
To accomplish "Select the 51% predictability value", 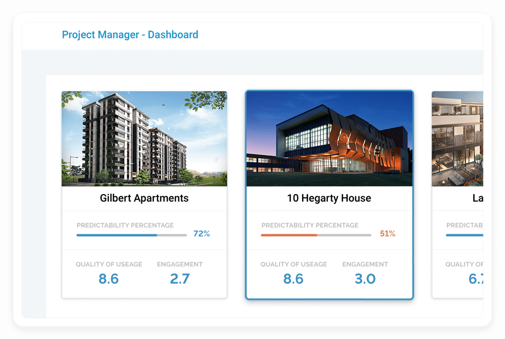I will click(387, 234).
